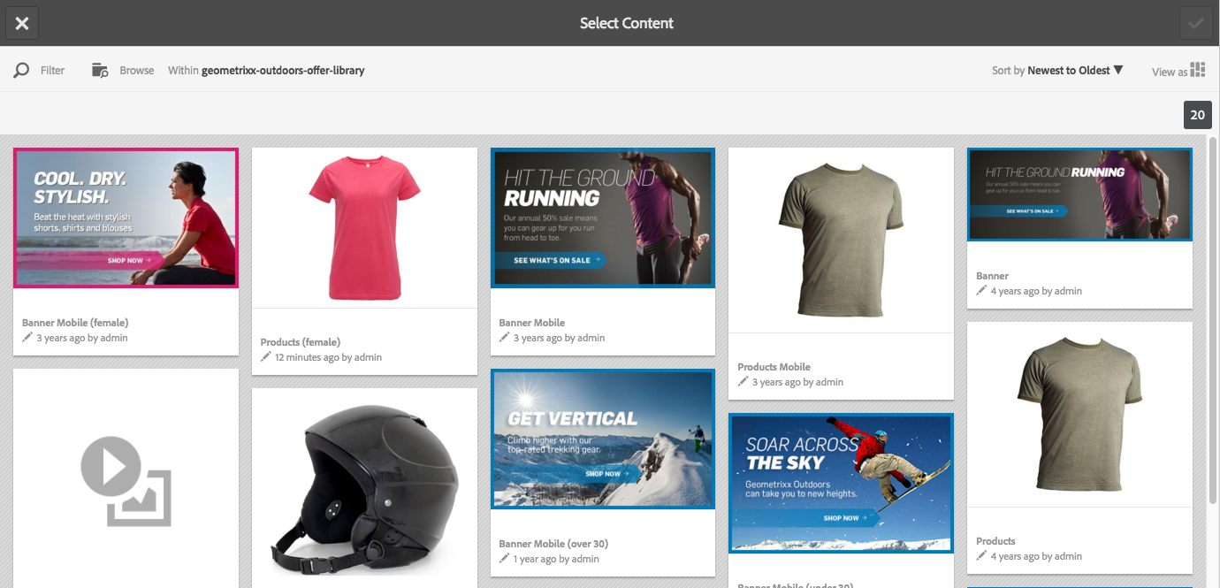Image resolution: width=1220 pixels, height=588 pixels.
Task: Open the Filter search magnifier
Action: pyautogui.click(x=21, y=70)
